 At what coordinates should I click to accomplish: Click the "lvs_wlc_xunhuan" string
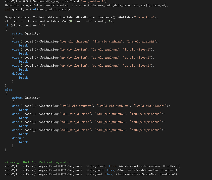pyautogui.click(x=108, y=41)
